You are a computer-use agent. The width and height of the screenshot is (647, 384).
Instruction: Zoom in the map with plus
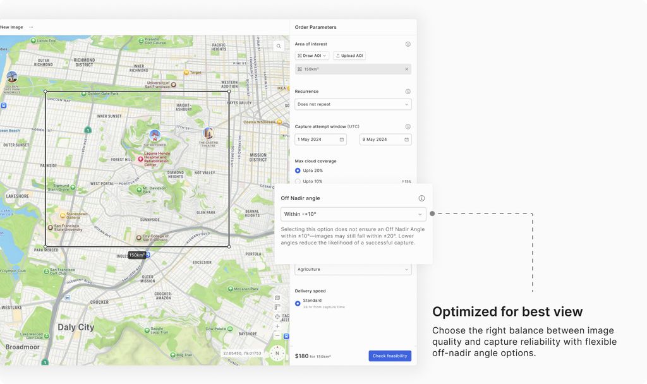point(277,327)
